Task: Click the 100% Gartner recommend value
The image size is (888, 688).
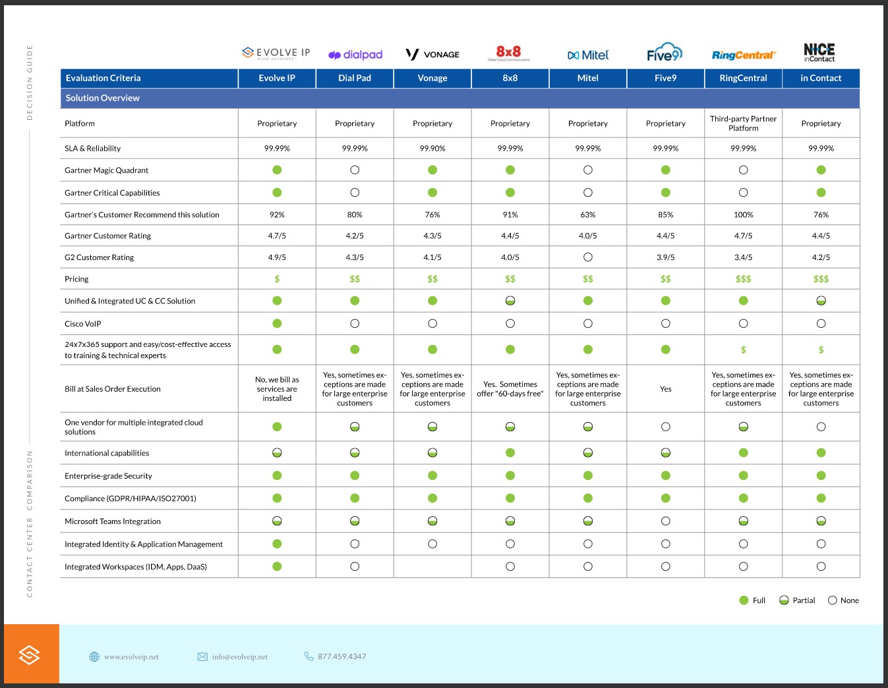Action: pyautogui.click(x=744, y=215)
